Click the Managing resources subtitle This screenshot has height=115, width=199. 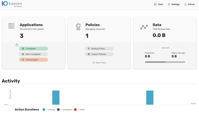pos(95,29)
